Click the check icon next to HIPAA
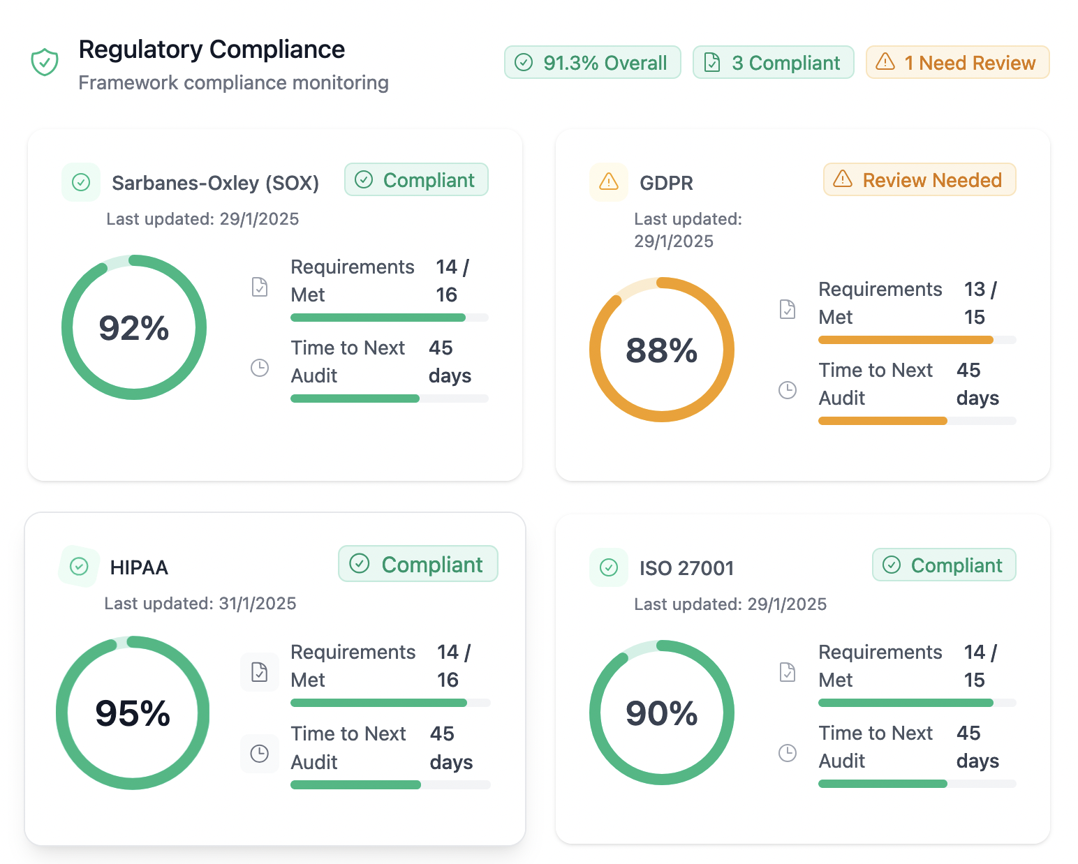This screenshot has width=1078, height=864. coord(79,566)
